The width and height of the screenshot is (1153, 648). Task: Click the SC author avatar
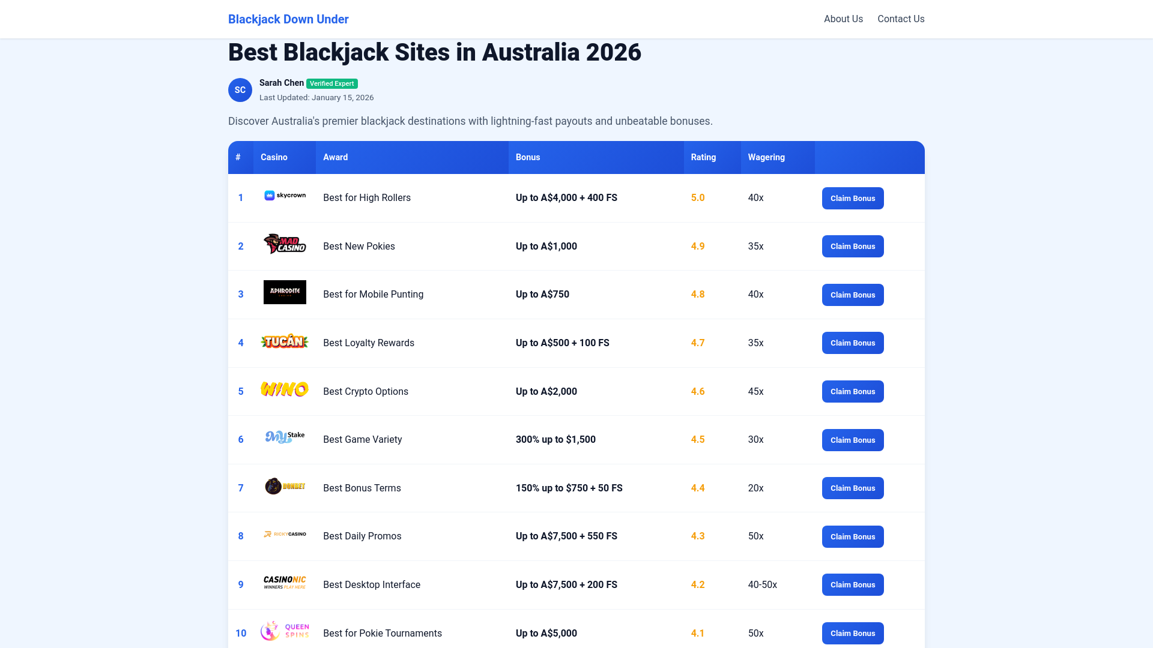[240, 90]
